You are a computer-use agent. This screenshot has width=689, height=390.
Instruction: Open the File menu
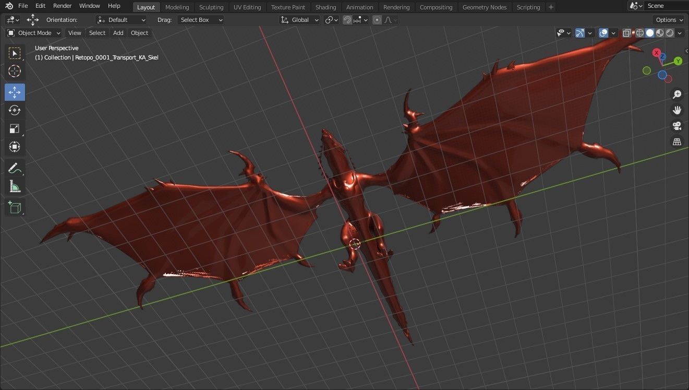23,6
